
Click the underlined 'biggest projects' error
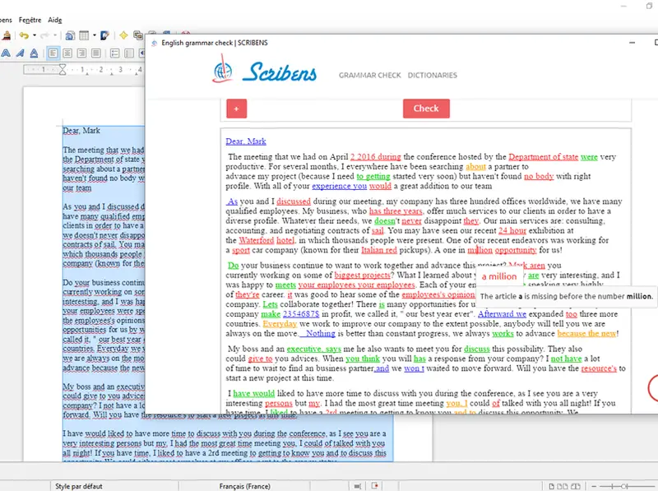363,276
